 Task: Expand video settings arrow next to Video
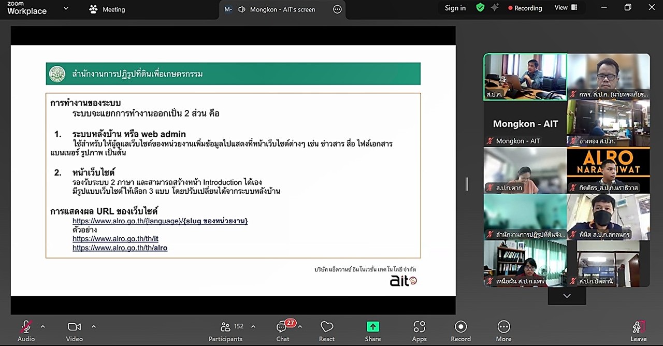(x=93, y=326)
